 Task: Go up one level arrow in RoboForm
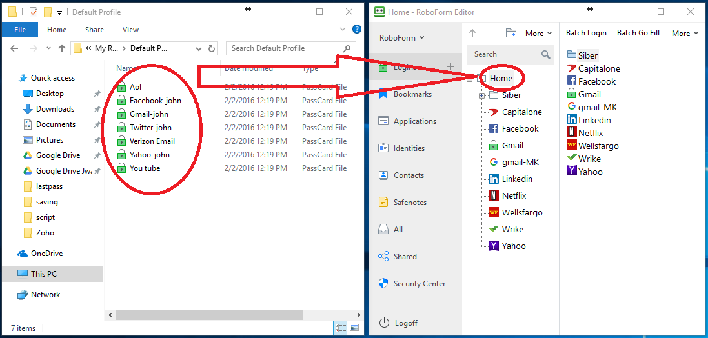pos(472,33)
